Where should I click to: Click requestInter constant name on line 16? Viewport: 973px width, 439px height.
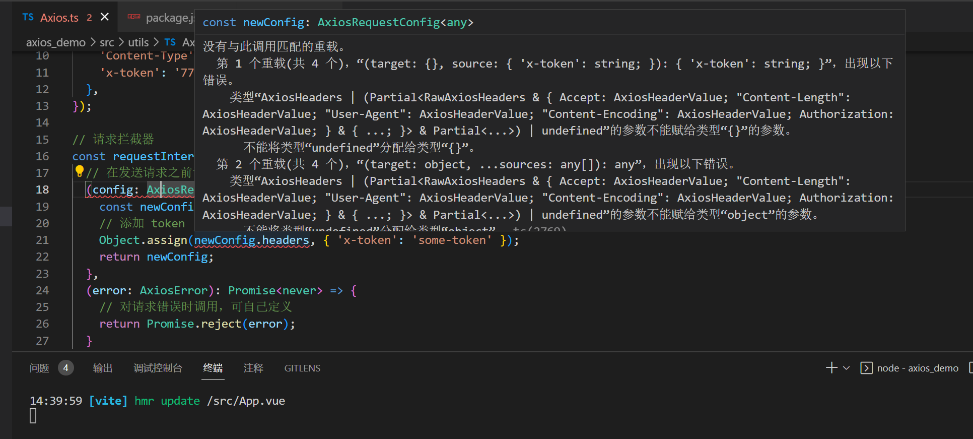click(153, 157)
